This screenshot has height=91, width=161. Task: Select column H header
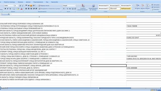point(39,17)
